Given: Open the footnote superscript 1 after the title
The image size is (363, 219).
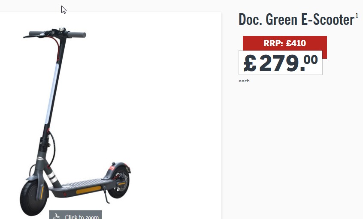Looking at the screenshot, I should 357,16.
